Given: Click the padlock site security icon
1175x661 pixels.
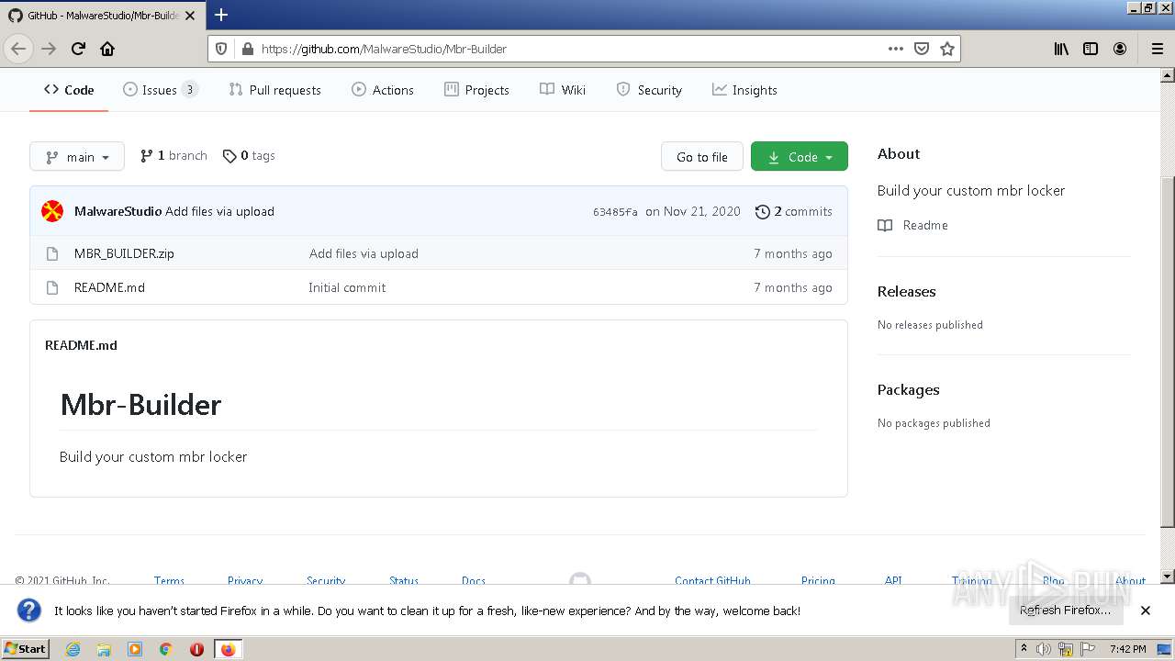Looking at the screenshot, I should pyautogui.click(x=247, y=49).
